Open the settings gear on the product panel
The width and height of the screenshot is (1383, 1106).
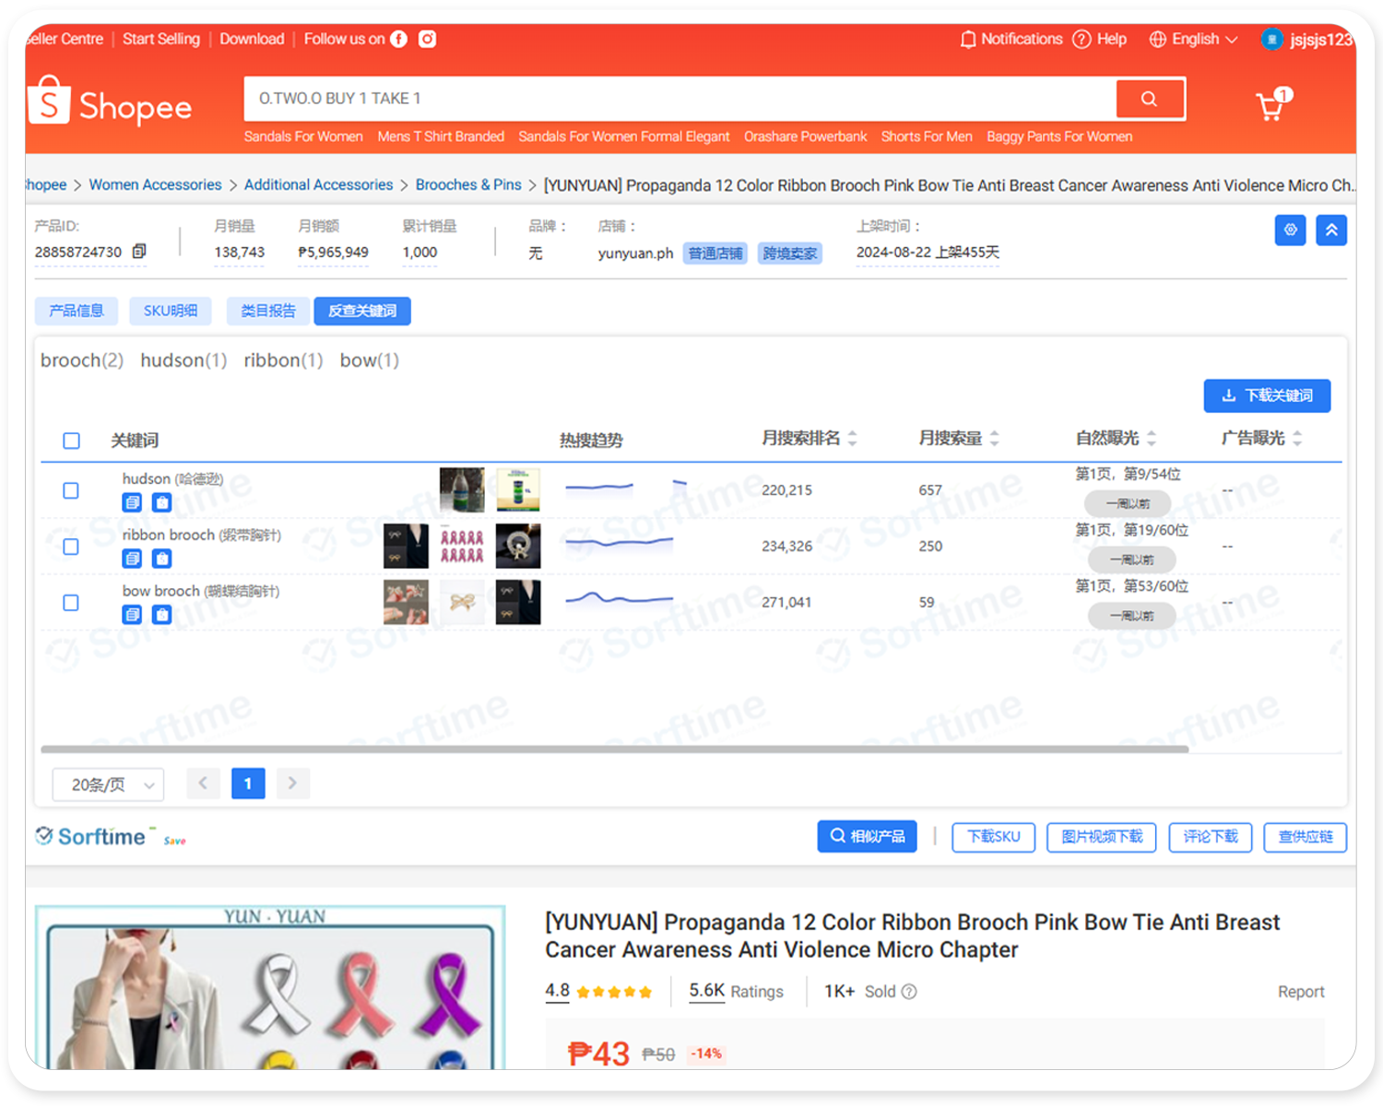[1290, 229]
